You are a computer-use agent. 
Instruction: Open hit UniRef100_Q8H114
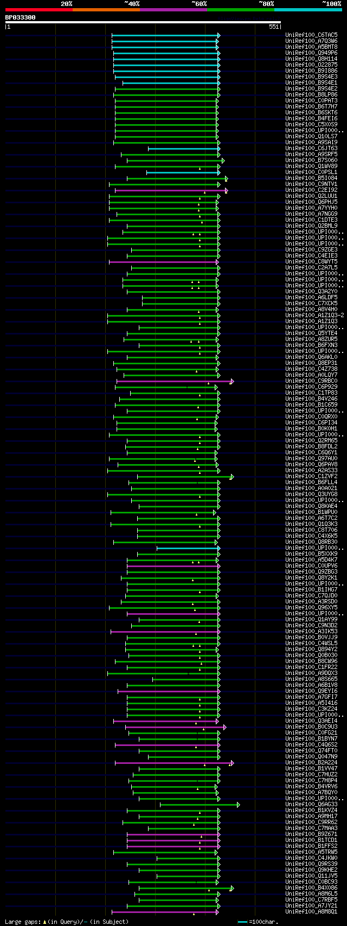(311, 59)
